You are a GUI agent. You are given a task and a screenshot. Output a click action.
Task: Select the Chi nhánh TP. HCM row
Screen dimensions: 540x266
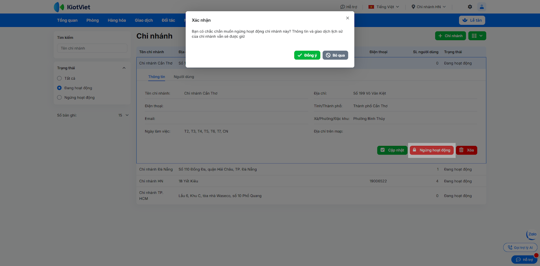click(x=311, y=196)
